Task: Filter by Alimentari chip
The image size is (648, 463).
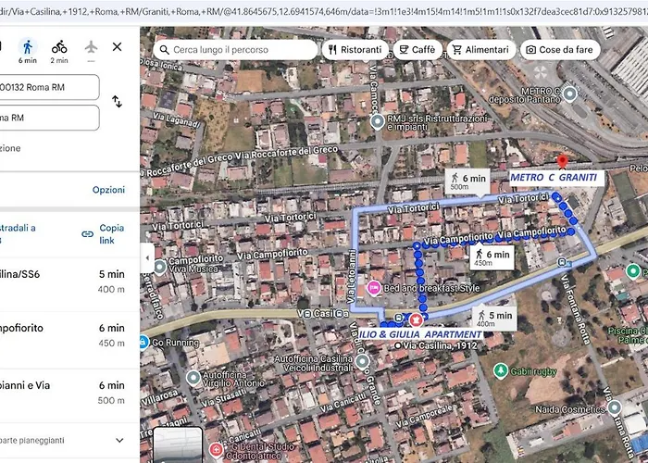Action: (481, 50)
